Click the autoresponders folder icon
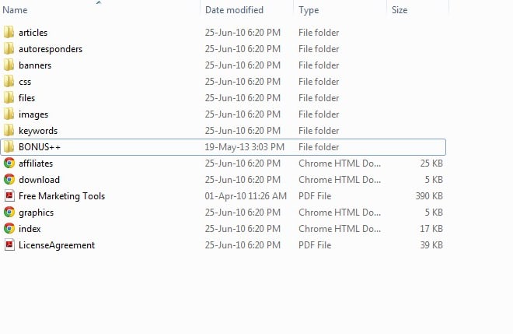This screenshot has height=334, width=513. click(x=9, y=48)
